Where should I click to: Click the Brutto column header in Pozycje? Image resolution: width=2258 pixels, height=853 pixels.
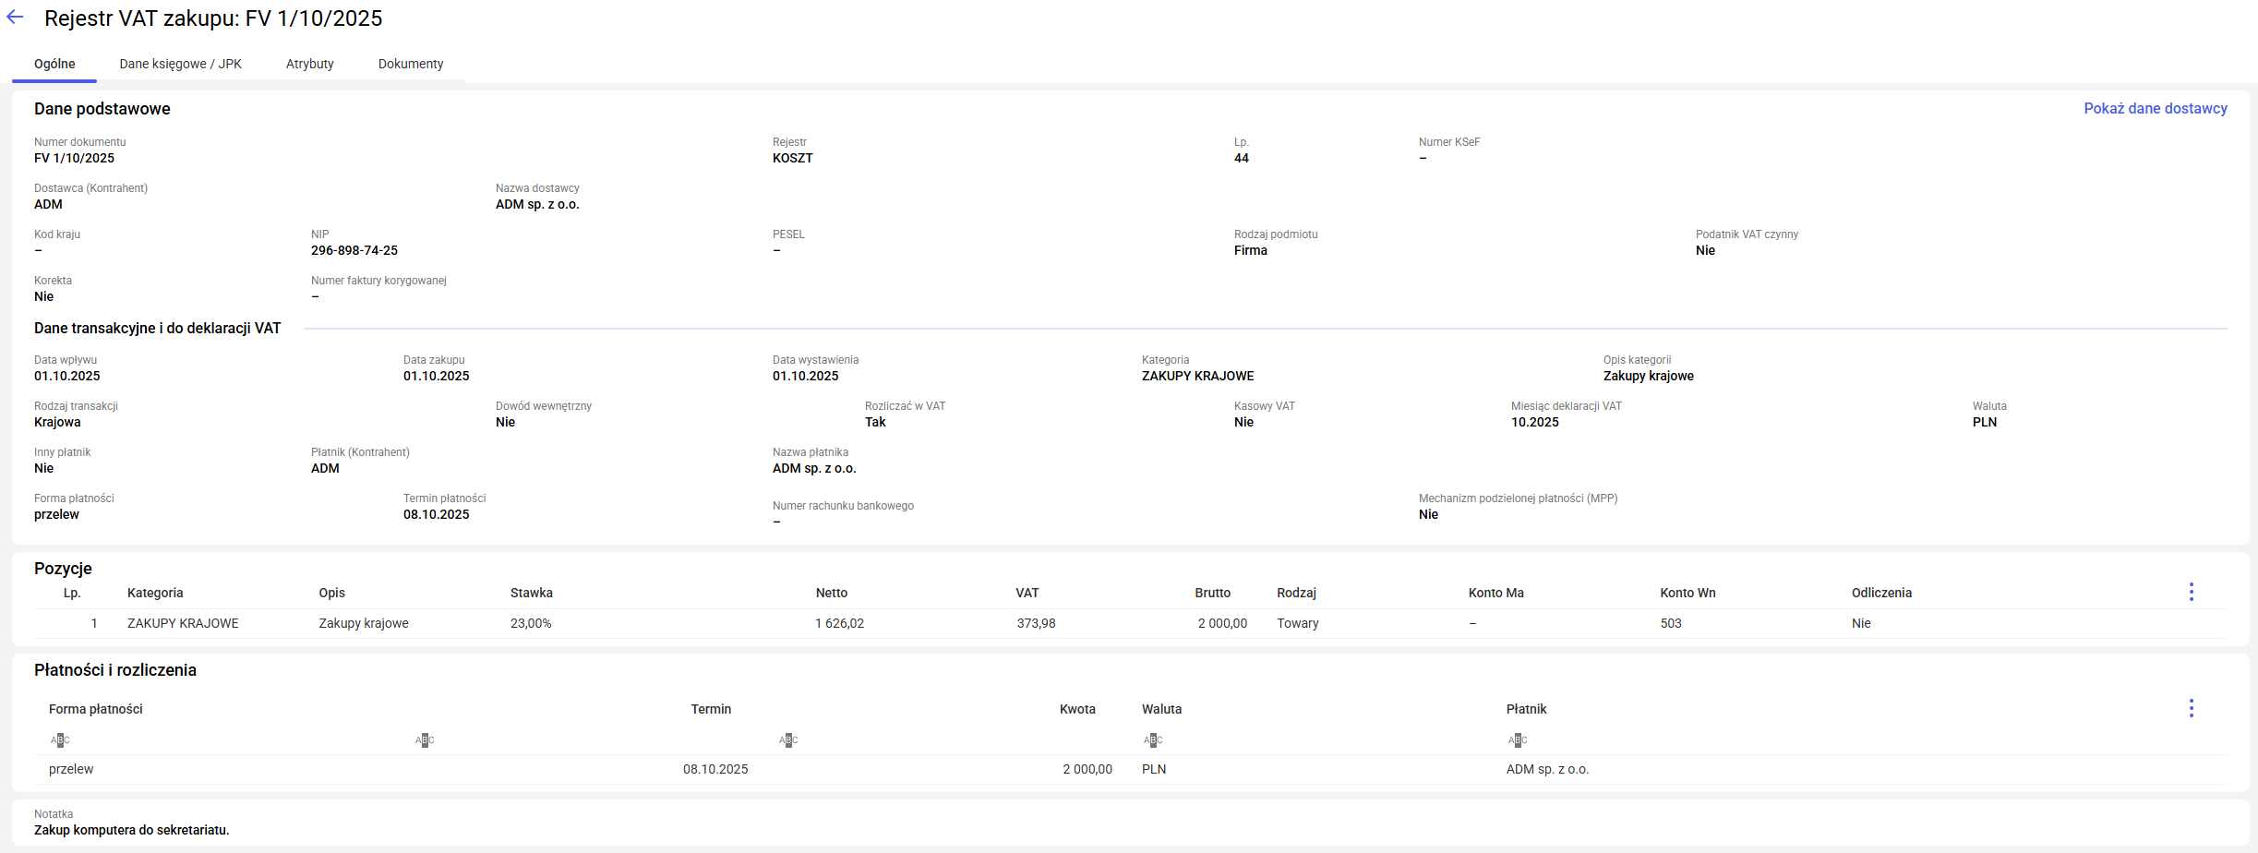(1212, 593)
